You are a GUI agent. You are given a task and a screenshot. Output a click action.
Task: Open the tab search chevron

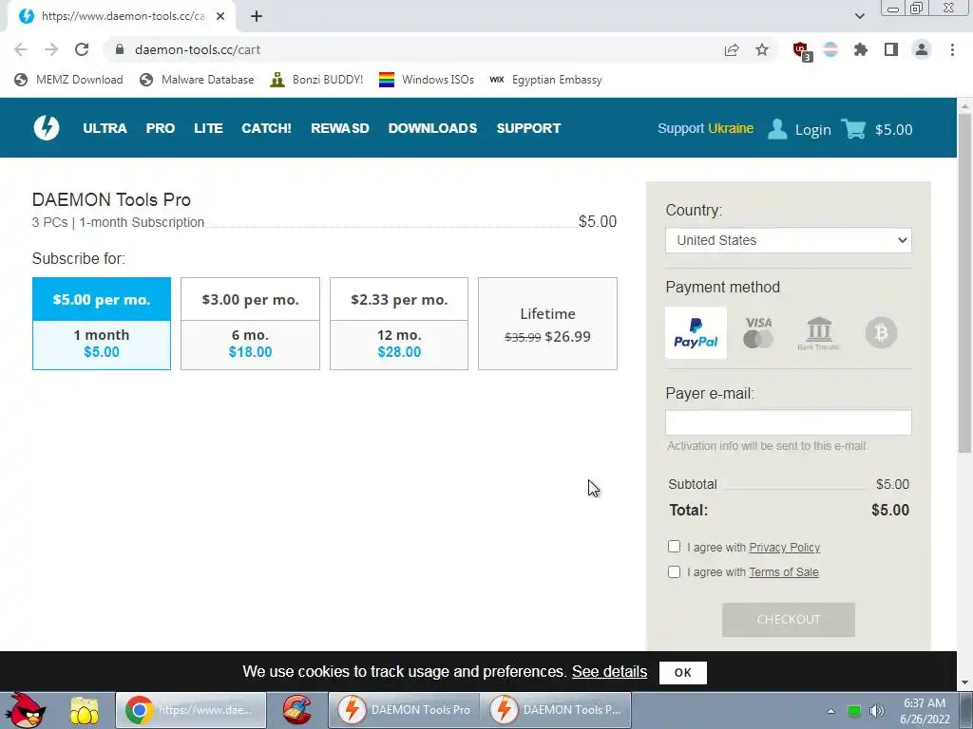coord(859,16)
